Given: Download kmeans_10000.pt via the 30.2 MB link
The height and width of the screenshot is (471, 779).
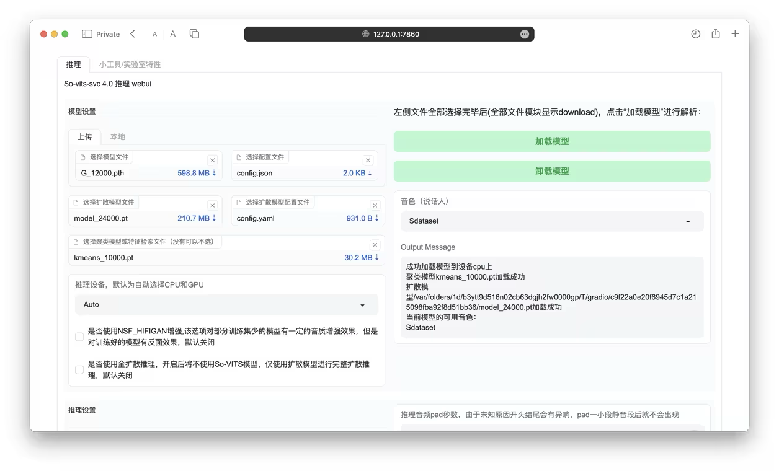Looking at the screenshot, I should pyautogui.click(x=361, y=258).
